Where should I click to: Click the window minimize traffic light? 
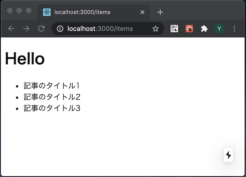pyautogui.click(x=19, y=11)
